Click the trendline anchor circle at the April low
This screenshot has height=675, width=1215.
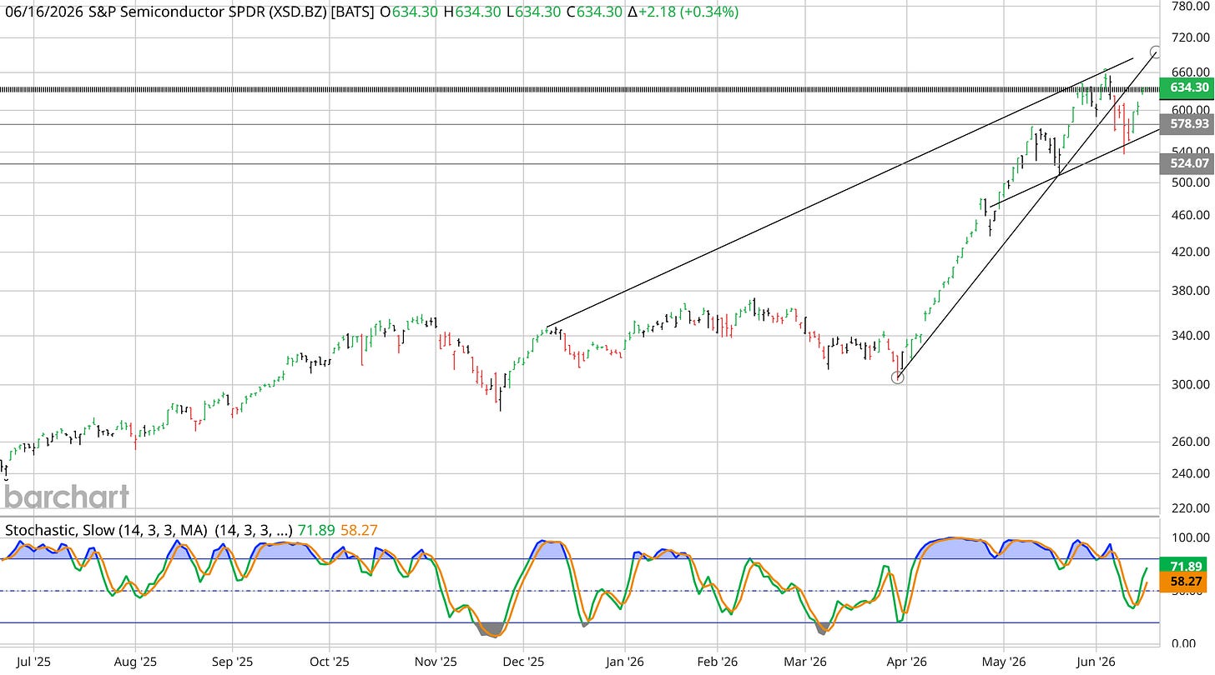point(897,377)
